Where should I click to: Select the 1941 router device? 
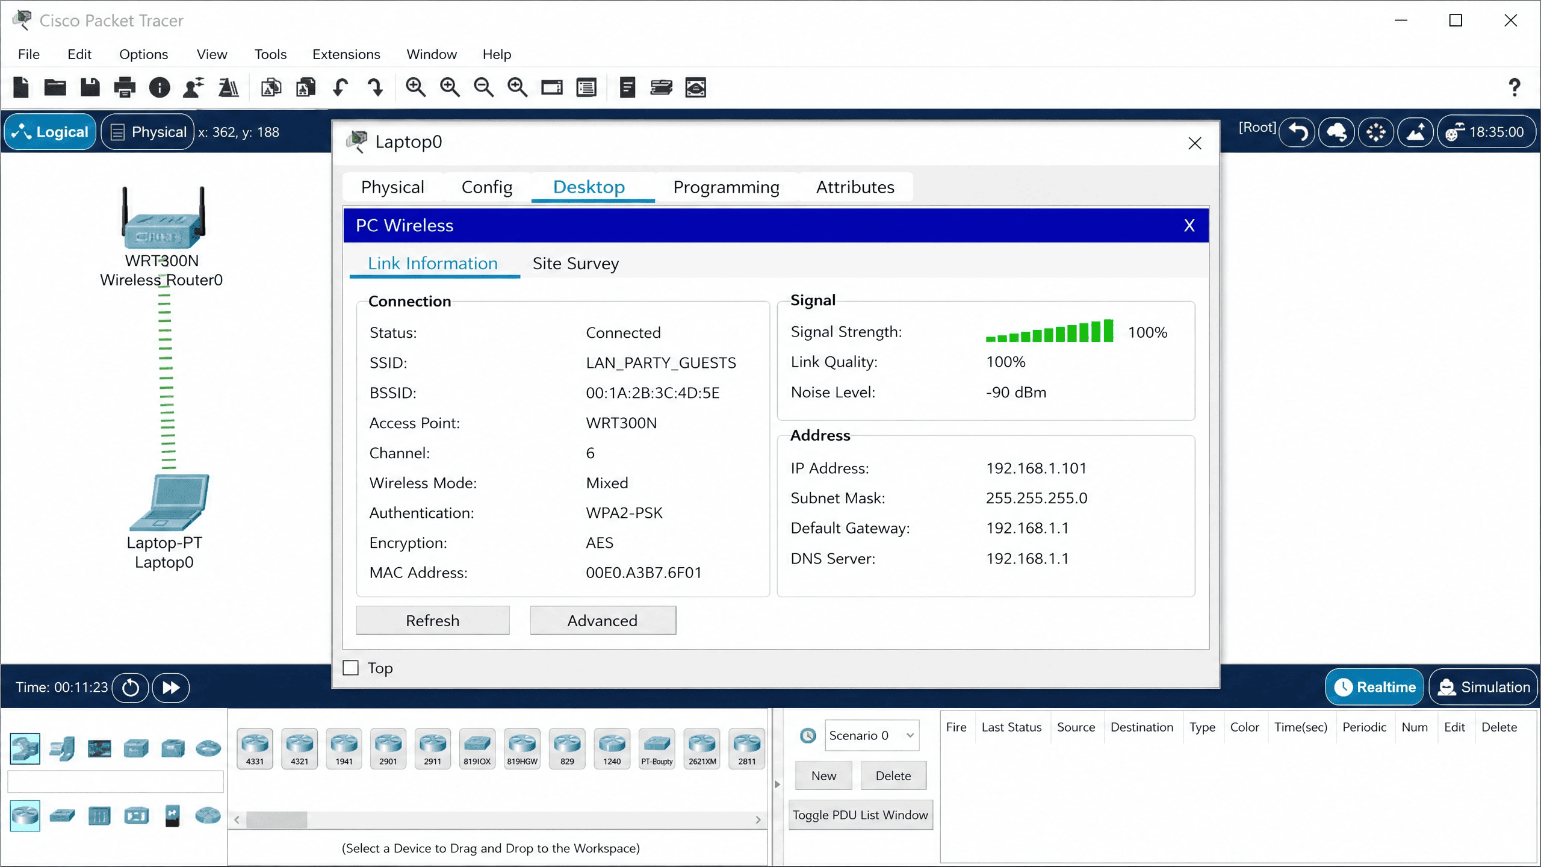click(x=344, y=748)
